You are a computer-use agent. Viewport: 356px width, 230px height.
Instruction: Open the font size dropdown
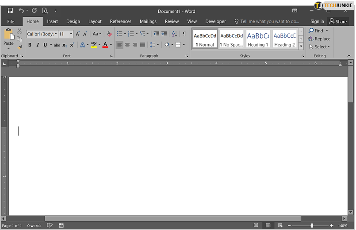[71, 34]
